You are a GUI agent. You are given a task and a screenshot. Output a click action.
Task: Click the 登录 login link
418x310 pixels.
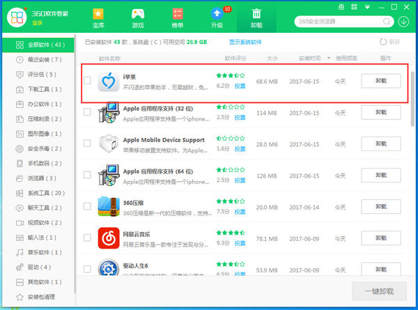click(x=38, y=23)
